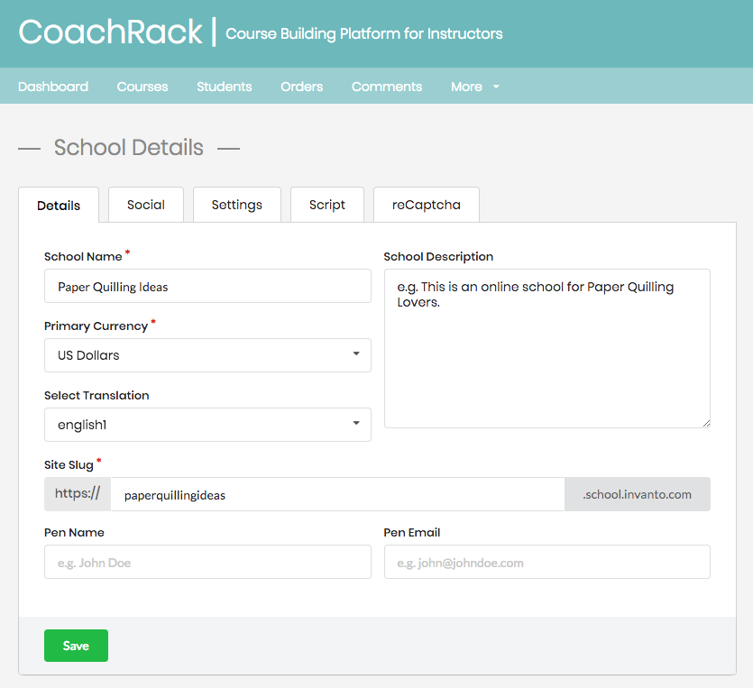
Task: Click the CoachRack logo
Action: pyautogui.click(x=110, y=33)
